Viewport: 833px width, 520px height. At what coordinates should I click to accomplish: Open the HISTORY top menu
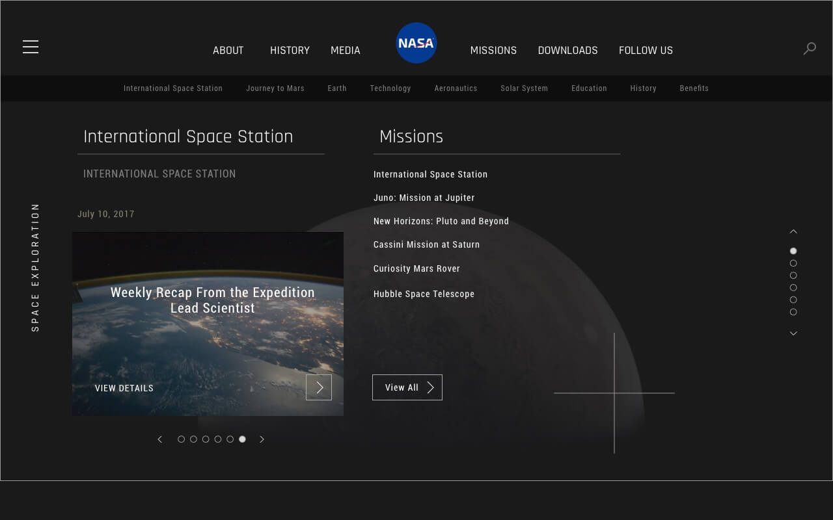(290, 50)
